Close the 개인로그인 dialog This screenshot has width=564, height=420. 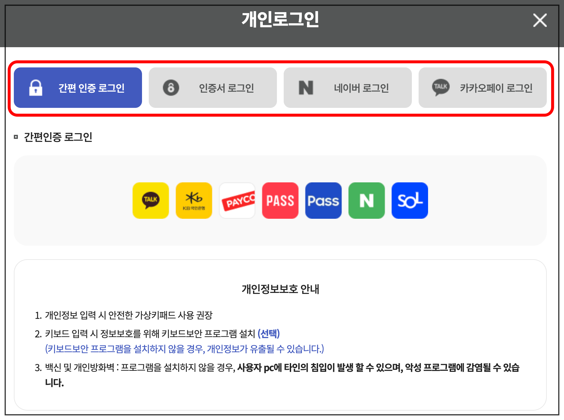pyautogui.click(x=540, y=20)
